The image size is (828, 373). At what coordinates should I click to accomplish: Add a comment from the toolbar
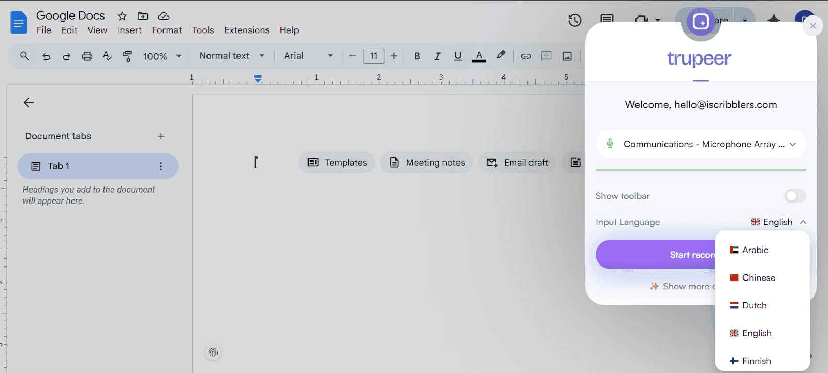546,56
